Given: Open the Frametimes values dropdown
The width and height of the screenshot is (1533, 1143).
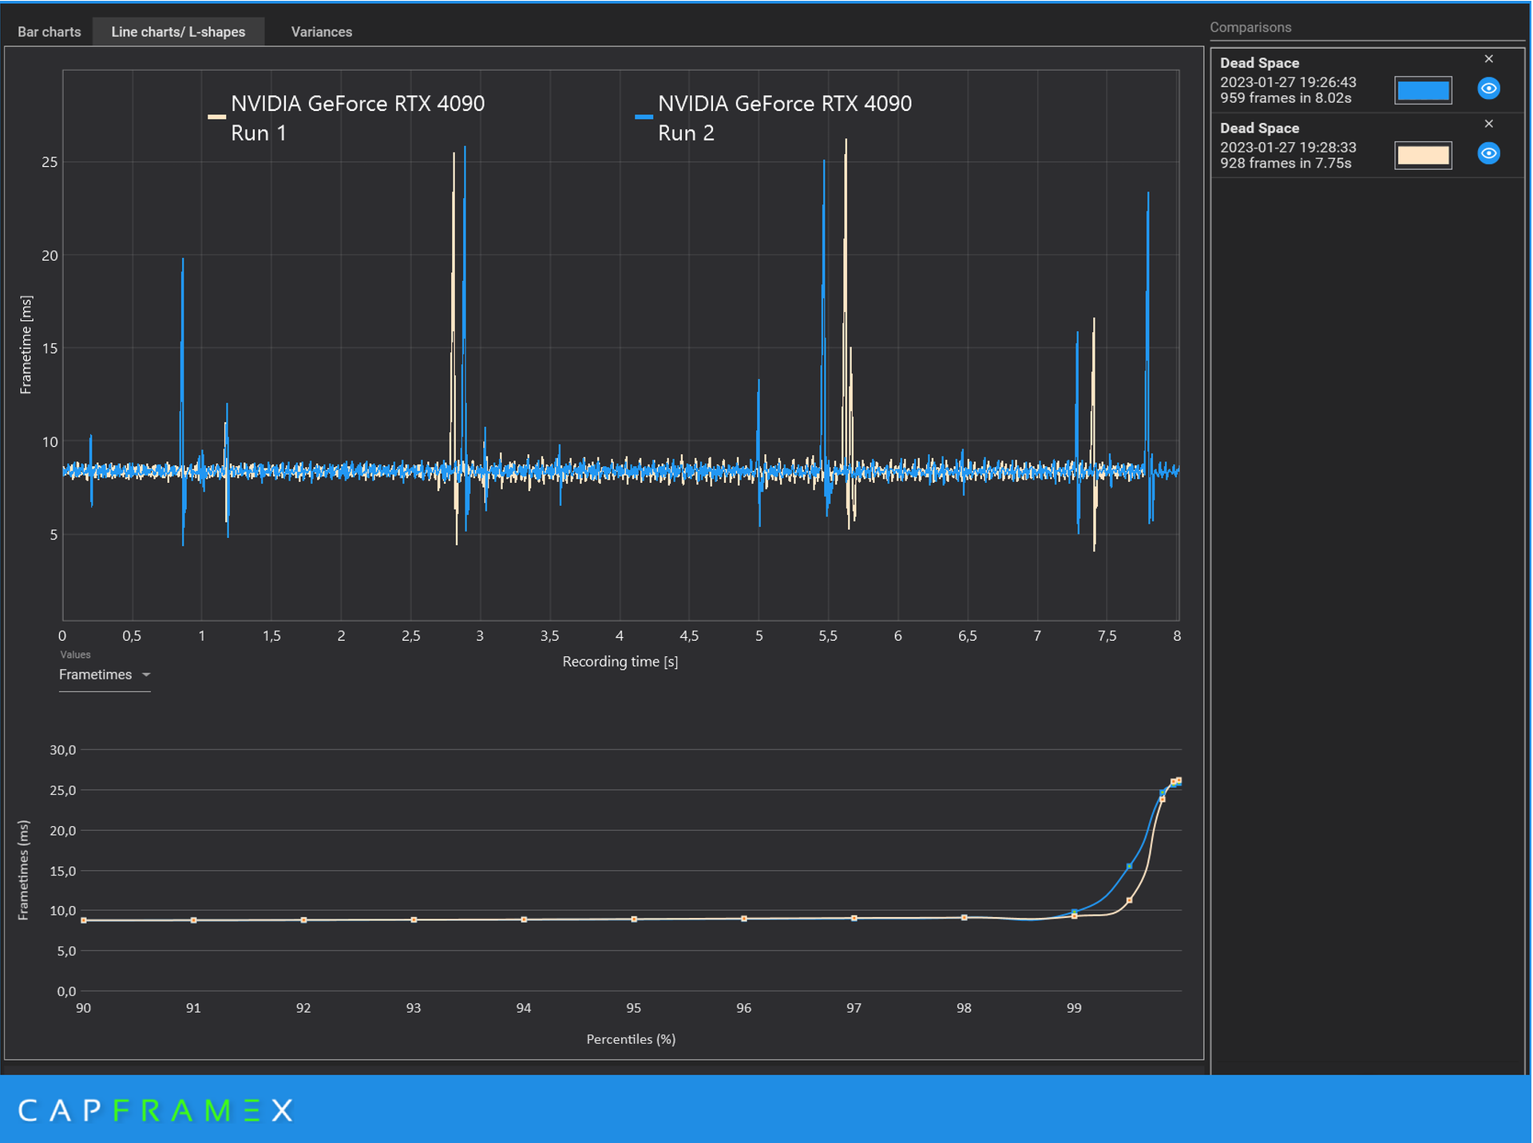Looking at the screenshot, I should click(x=105, y=675).
